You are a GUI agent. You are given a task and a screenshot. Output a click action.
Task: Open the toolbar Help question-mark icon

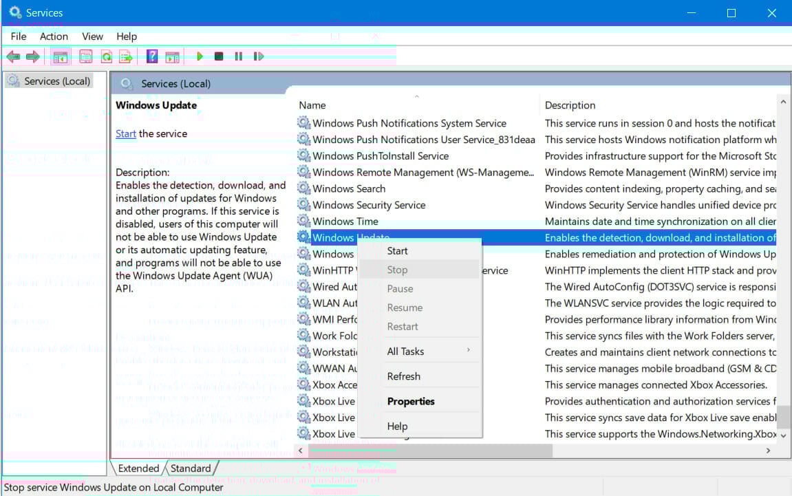coord(152,56)
